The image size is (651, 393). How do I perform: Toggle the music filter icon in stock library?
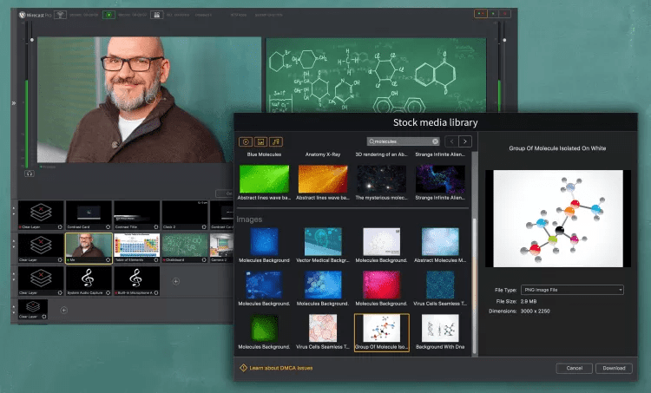point(275,141)
